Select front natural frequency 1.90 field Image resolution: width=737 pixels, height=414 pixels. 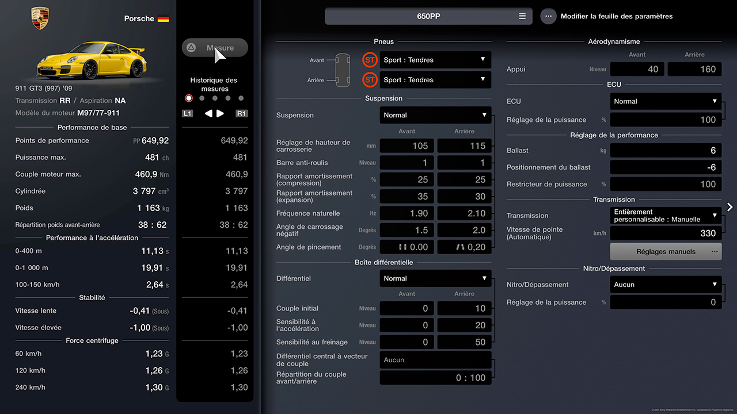[407, 213]
